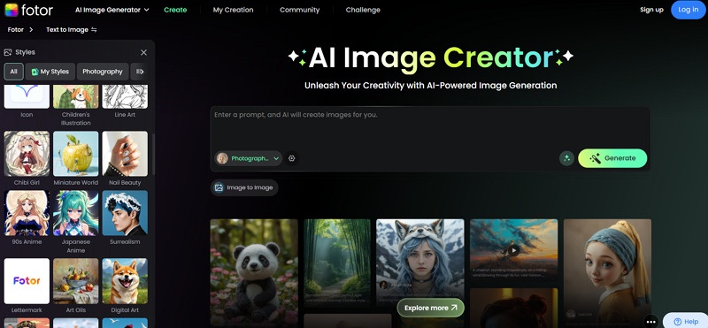
Task: Choose the 90s Anime style
Action: (27, 213)
